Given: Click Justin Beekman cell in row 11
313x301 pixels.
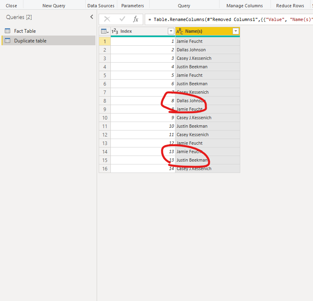Looking at the screenshot, I should (x=207, y=126).
